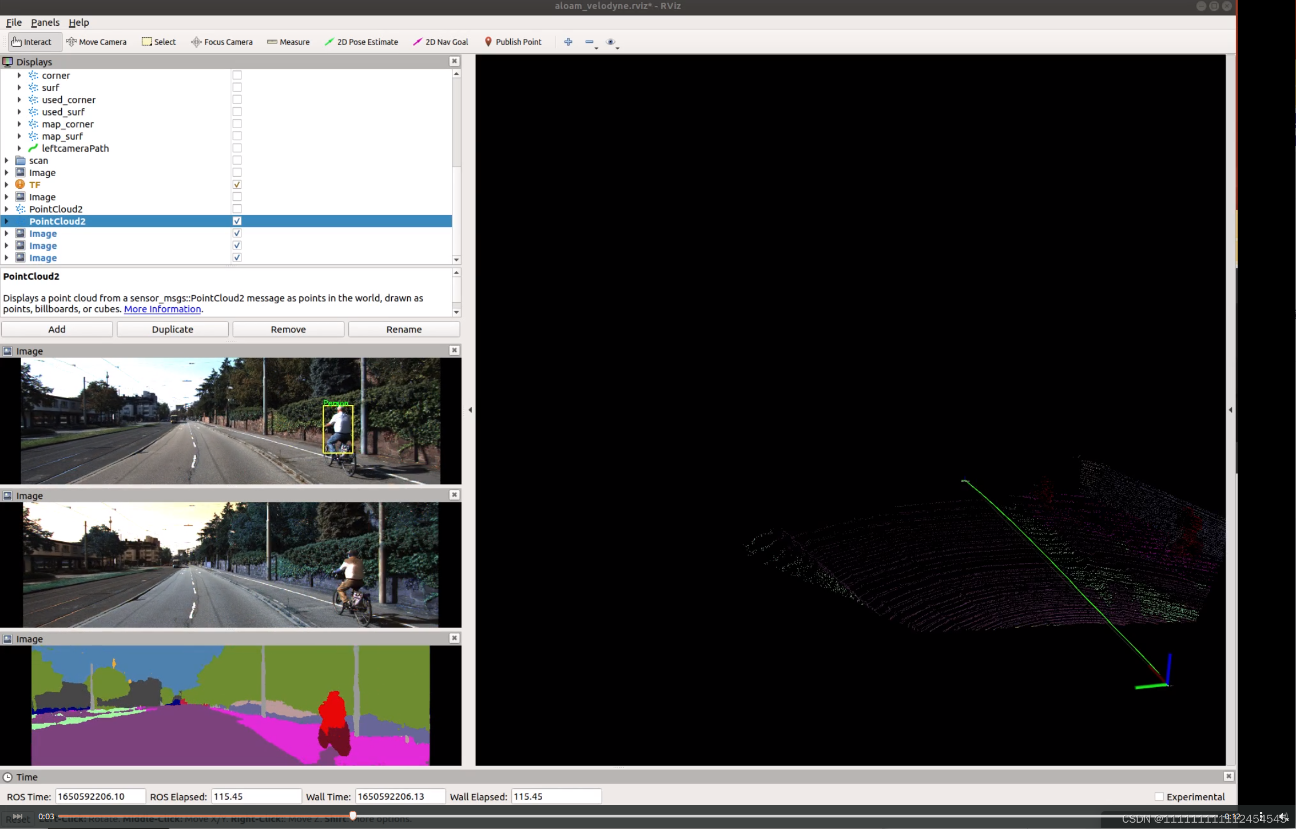Click the video progress slider handle
The image size is (1296, 829).
tap(353, 816)
